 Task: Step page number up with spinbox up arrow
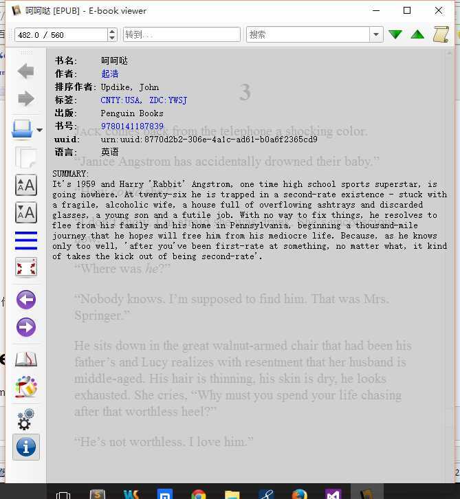click(x=112, y=32)
